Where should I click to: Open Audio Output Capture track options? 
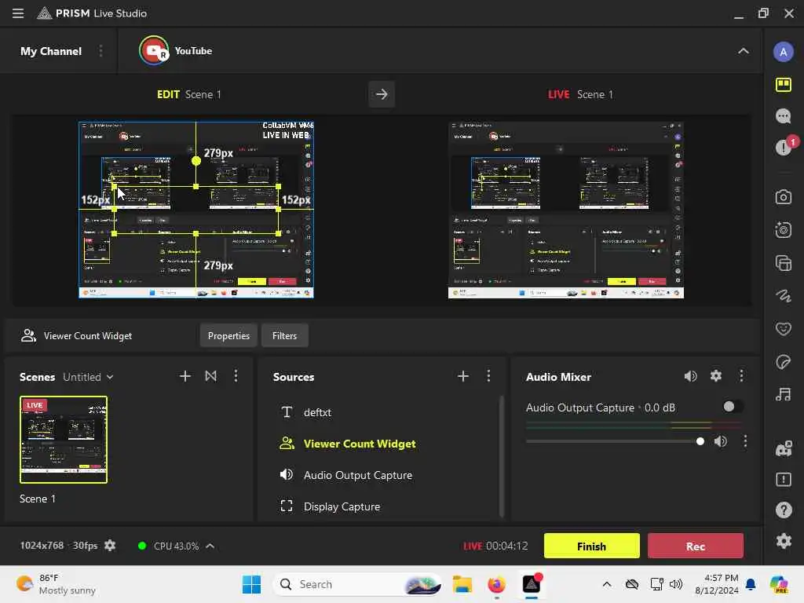click(x=745, y=441)
